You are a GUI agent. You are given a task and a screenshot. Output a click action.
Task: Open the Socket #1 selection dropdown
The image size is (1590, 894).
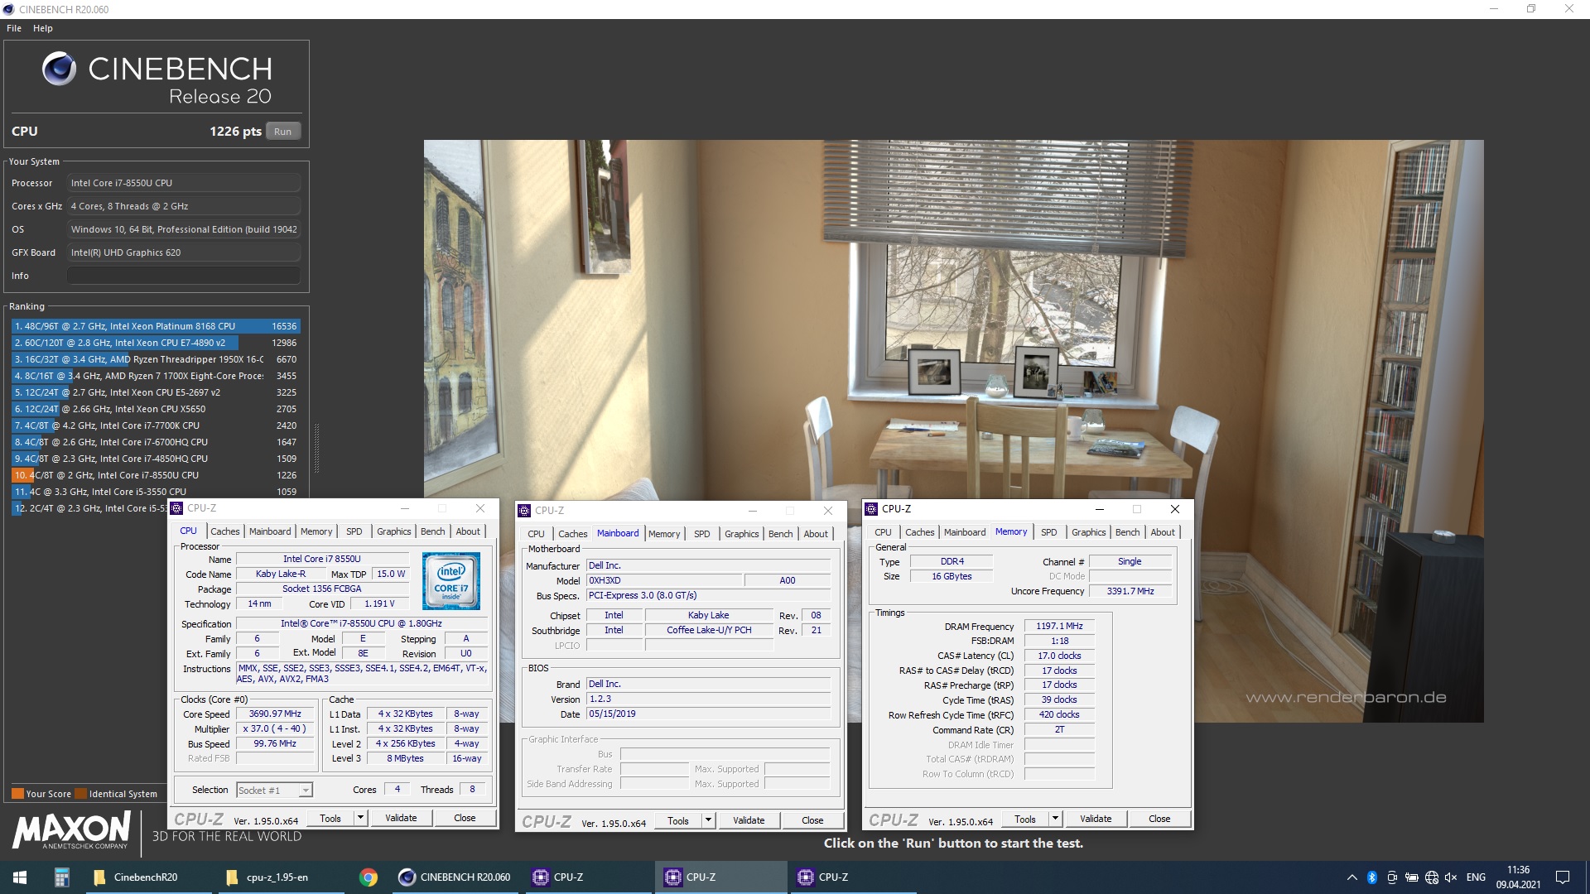[274, 791]
